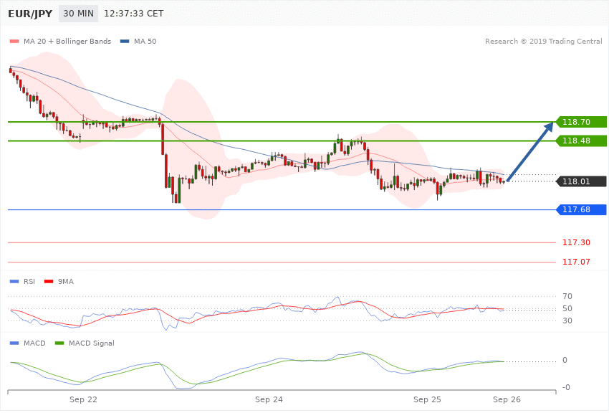609x413 pixels.
Task: Click the MA 50 legend label
Action: [145, 41]
